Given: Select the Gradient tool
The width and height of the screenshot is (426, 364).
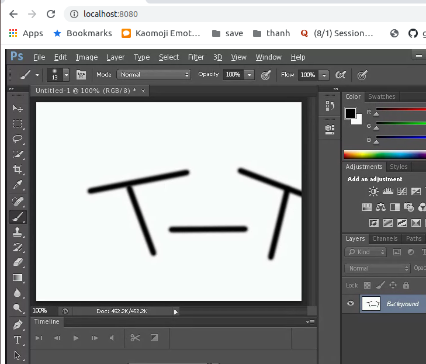Looking at the screenshot, I should (x=18, y=278).
